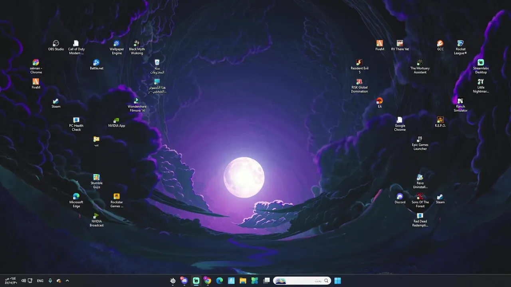Open Wallpaper Engine desktop icon
Screen dimensions: 511x287
[x=117, y=47]
